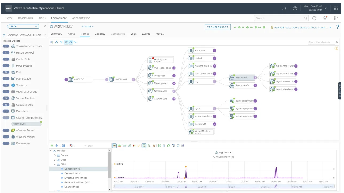Focus the global Search field
The image size is (344, 193).
coord(279,18)
